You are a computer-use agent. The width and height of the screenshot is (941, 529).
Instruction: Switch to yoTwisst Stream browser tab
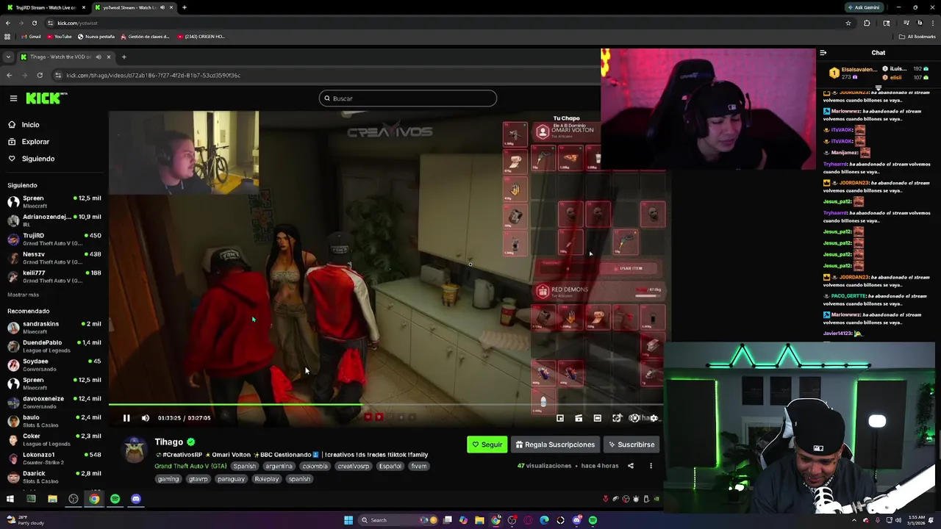click(x=132, y=7)
